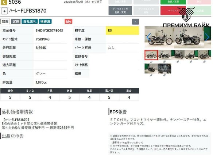The width and height of the screenshot is (213, 160).
Task: Open the rear-angle bike thumbnail in second row
Action: (151, 68)
